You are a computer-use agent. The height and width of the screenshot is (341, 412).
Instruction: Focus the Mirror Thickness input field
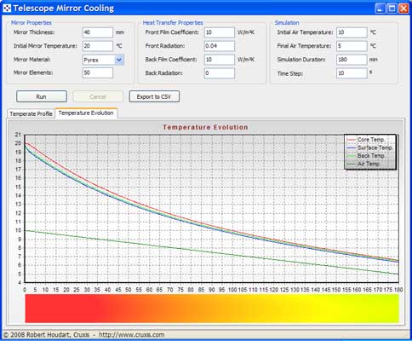click(x=98, y=32)
